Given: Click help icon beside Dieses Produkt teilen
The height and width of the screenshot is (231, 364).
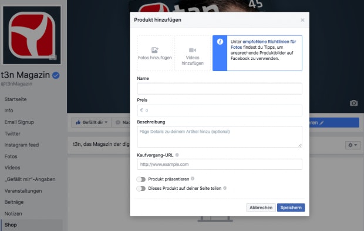Looking at the screenshot, I should (x=225, y=188).
